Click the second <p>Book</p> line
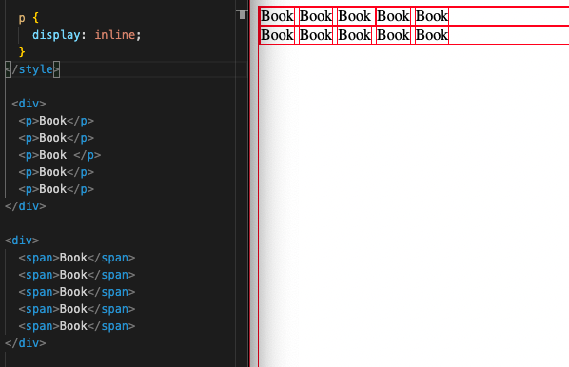 56,138
